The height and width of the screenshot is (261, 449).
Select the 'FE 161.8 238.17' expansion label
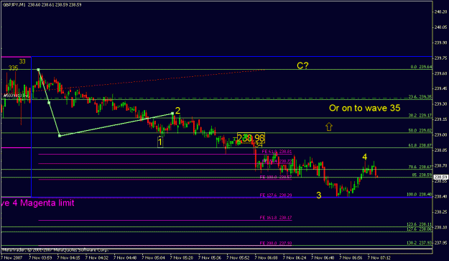276,218
